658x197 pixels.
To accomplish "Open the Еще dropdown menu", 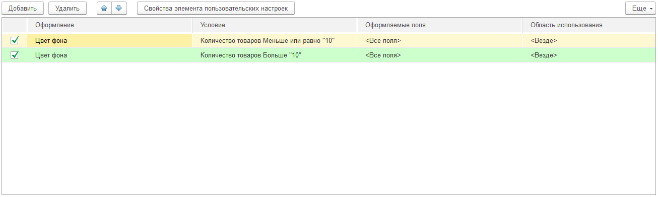I will click(x=641, y=9).
